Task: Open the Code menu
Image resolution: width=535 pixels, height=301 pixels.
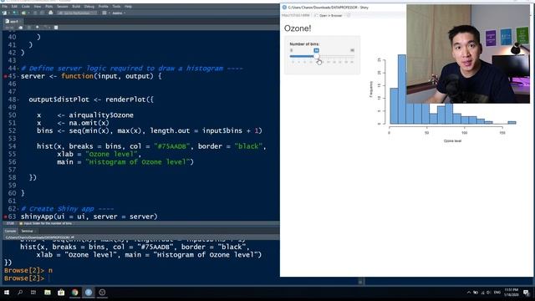Action: click(x=26, y=7)
